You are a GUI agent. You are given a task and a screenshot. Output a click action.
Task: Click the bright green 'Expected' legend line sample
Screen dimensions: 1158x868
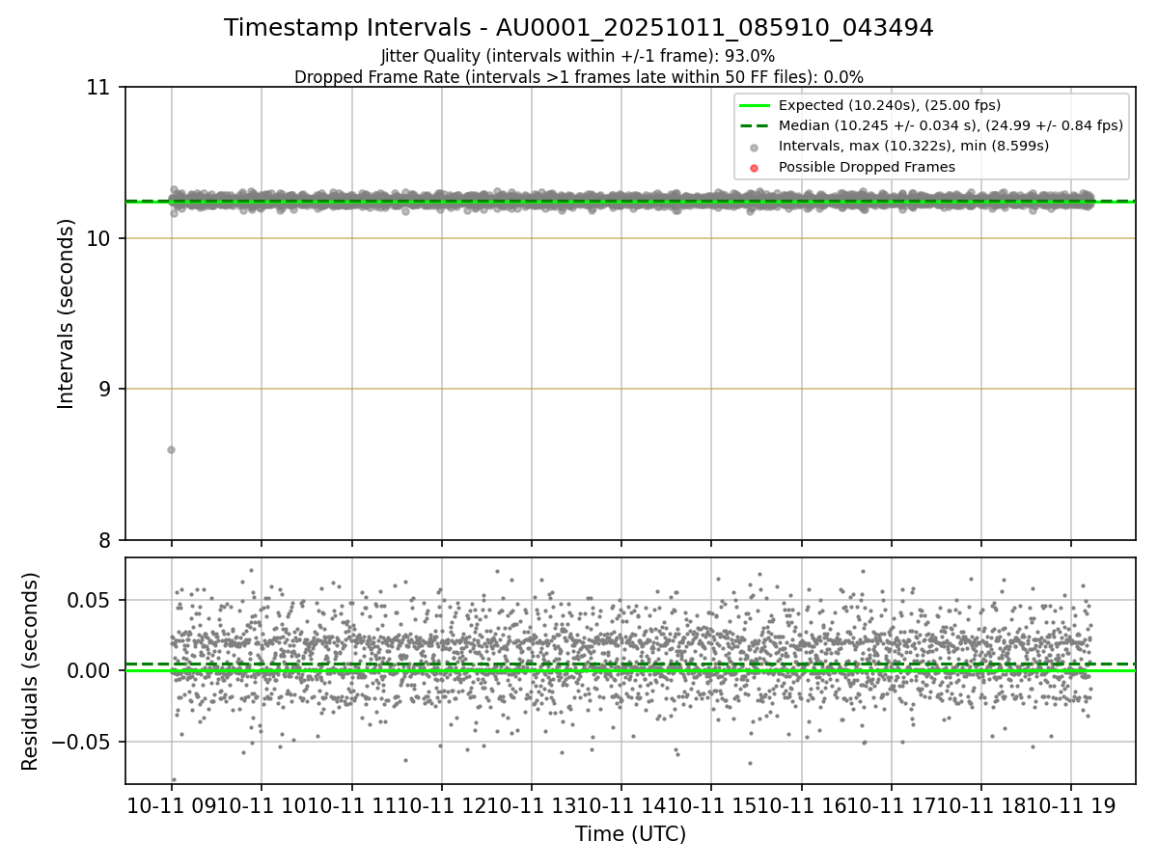(754, 105)
